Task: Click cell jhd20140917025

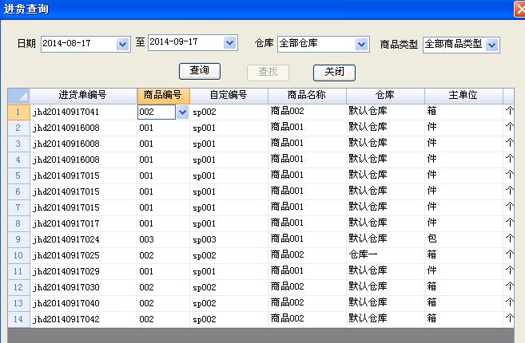Action: (x=83, y=255)
